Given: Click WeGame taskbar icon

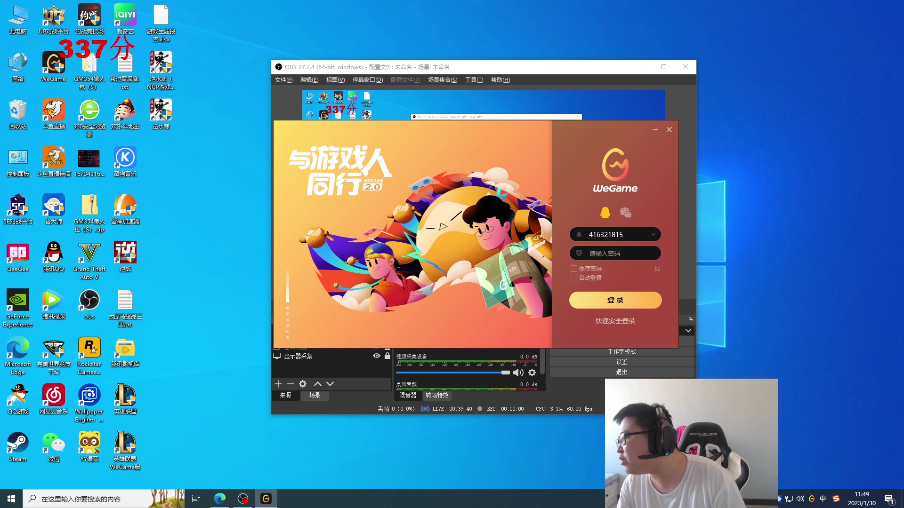Looking at the screenshot, I should 266,499.
